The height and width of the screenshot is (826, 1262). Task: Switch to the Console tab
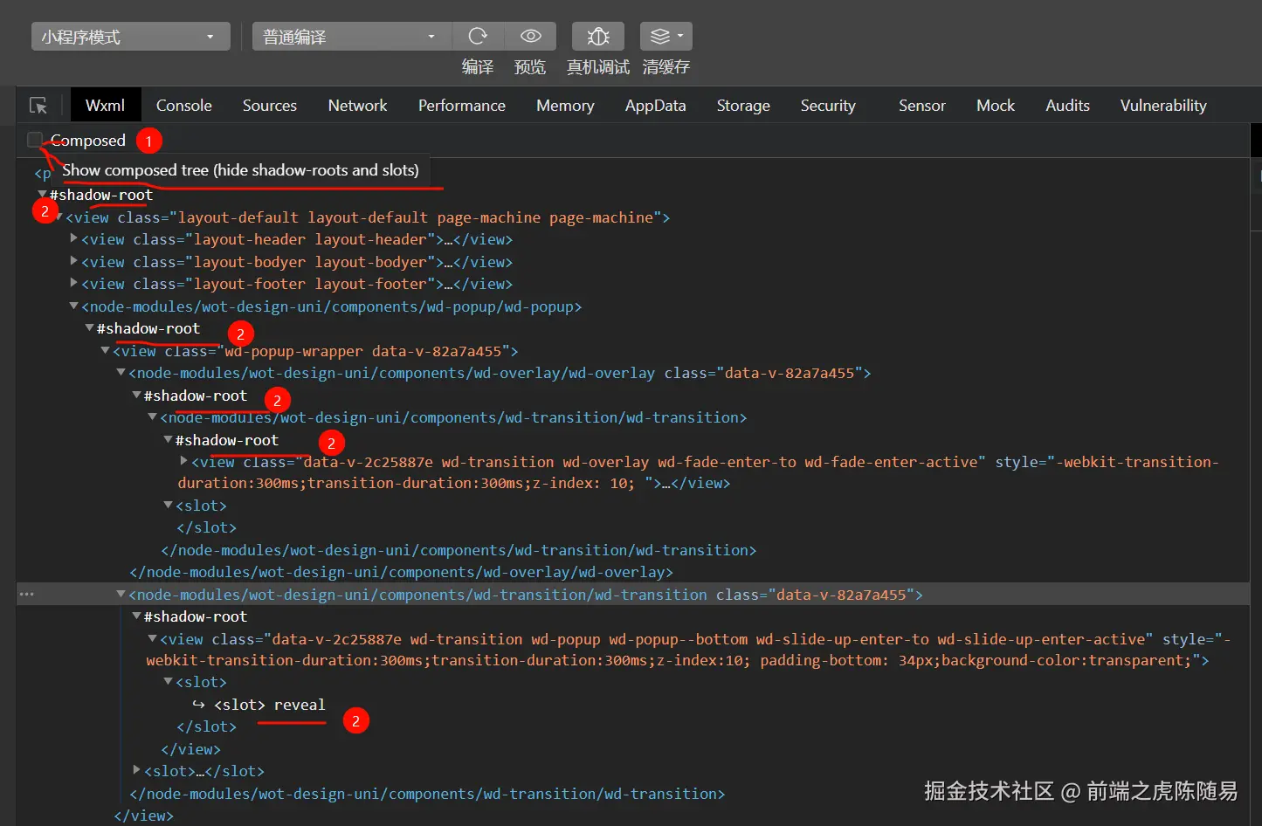(x=184, y=106)
